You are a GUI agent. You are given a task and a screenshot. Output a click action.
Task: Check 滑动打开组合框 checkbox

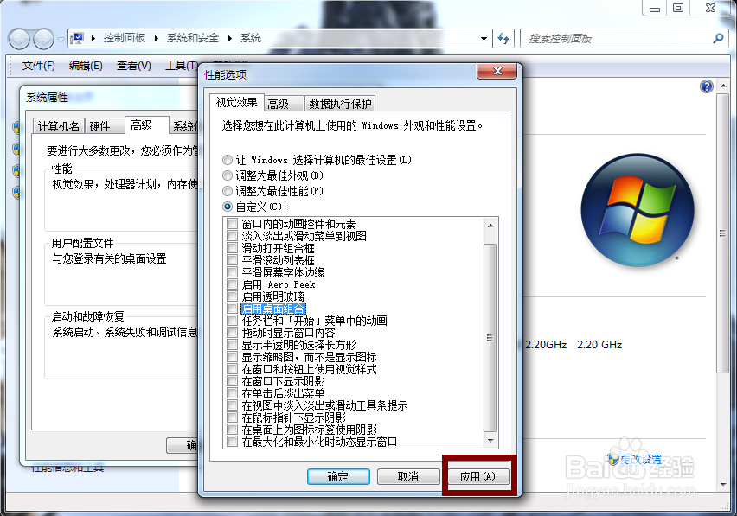[232, 248]
